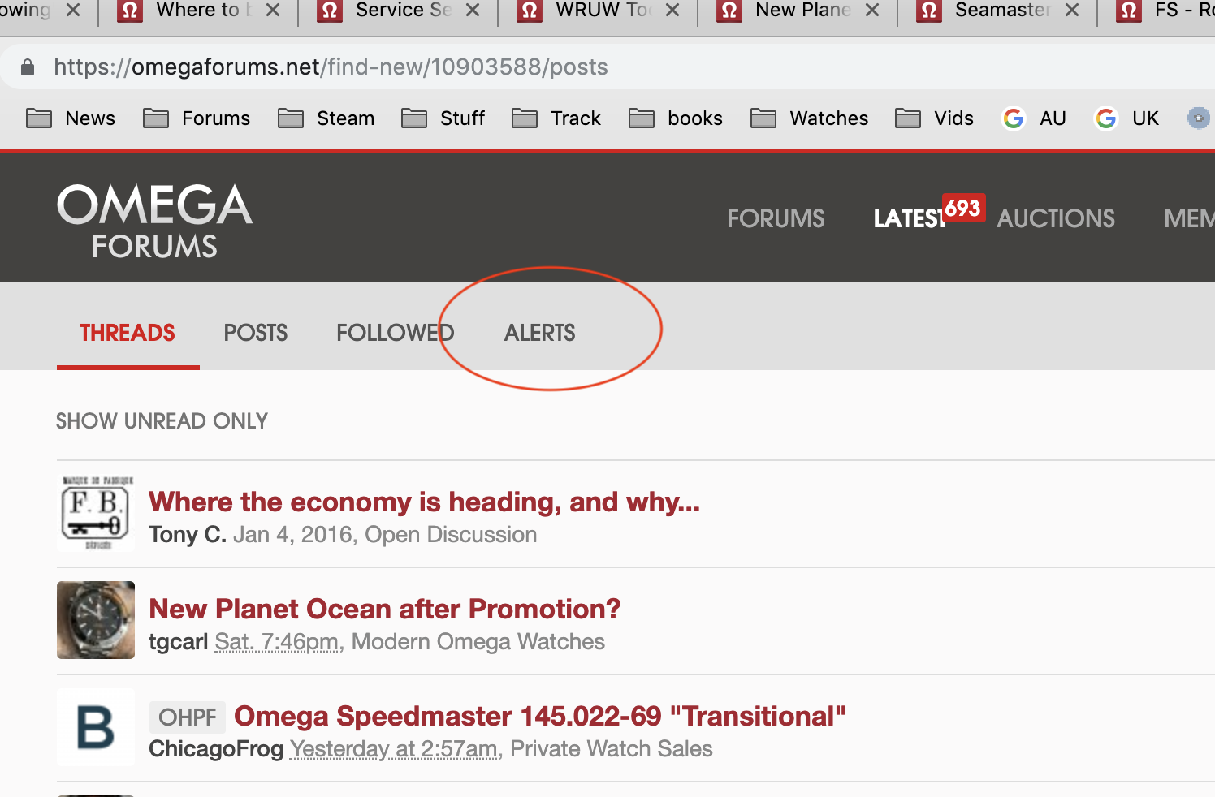1215x797 pixels.
Task: Click the Google AU bookmark
Action: 1034,118
